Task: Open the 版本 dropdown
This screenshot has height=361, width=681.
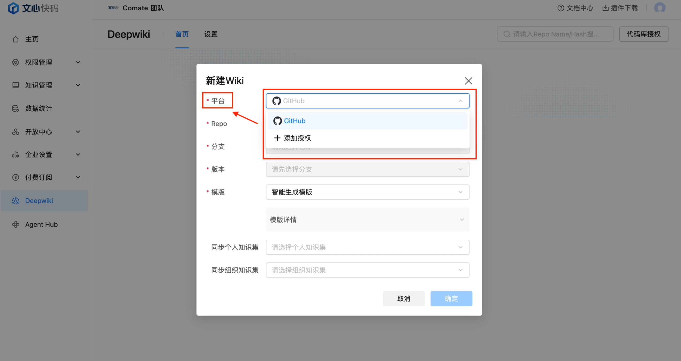Action: pyautogui.click(x=367, y=169)
